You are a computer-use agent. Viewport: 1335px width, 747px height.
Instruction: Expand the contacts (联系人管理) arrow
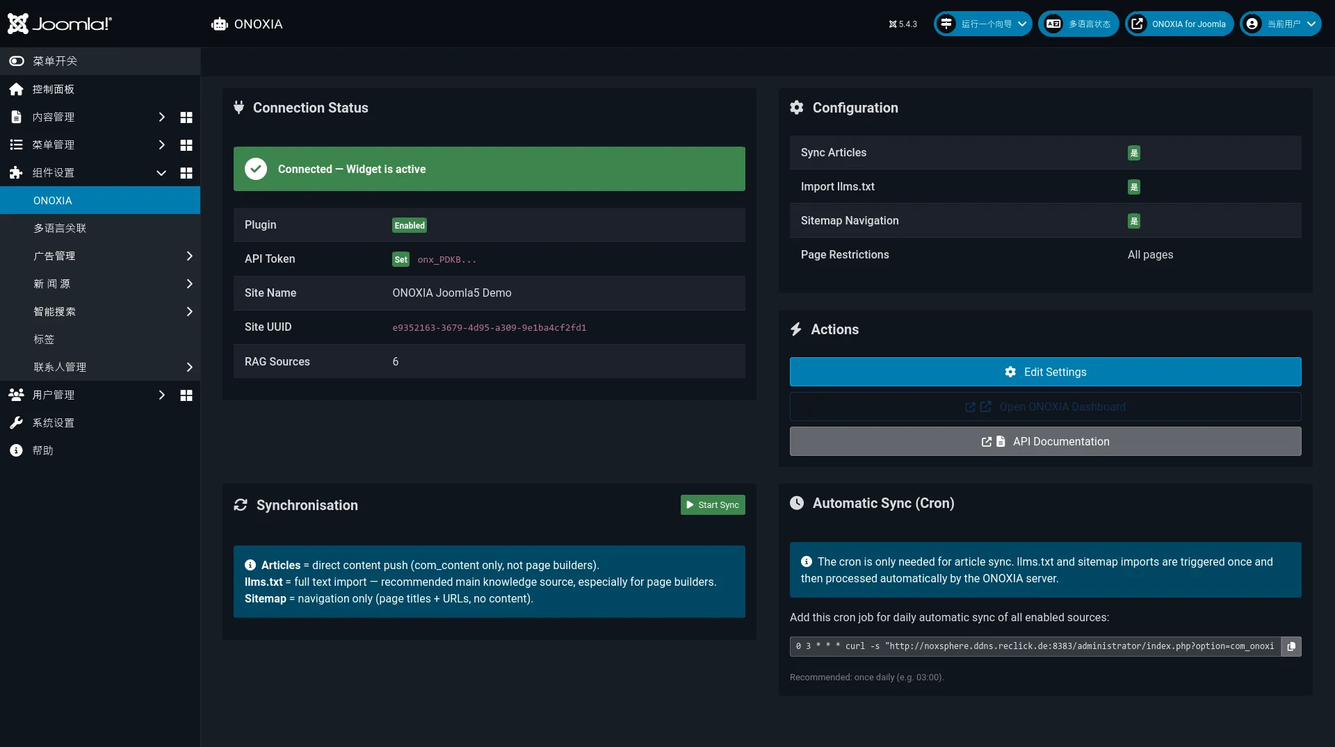click(189, 367)
